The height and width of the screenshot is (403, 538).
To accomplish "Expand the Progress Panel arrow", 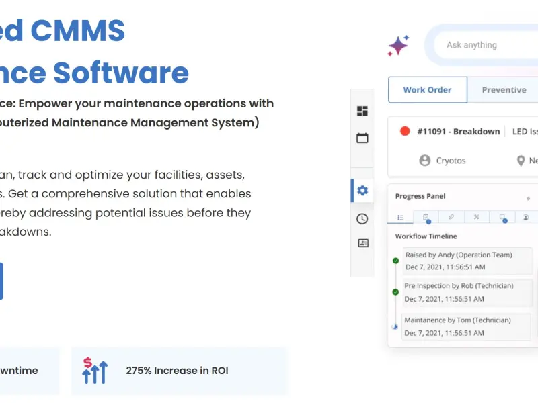I will (529, 198).
